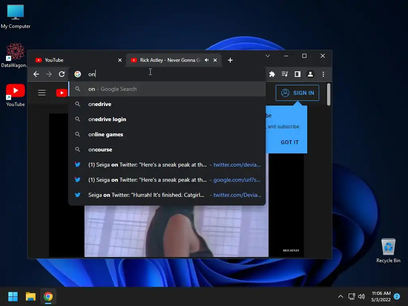Click the volume tray icon

[x=361, y=296]
